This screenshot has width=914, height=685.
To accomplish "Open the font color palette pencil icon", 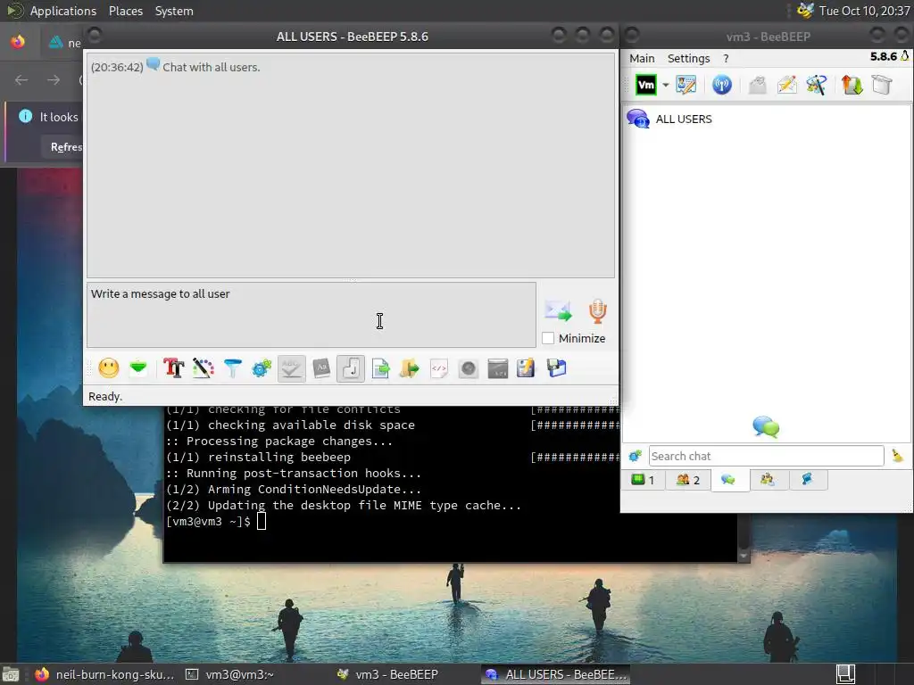I will tap(203, 368).
